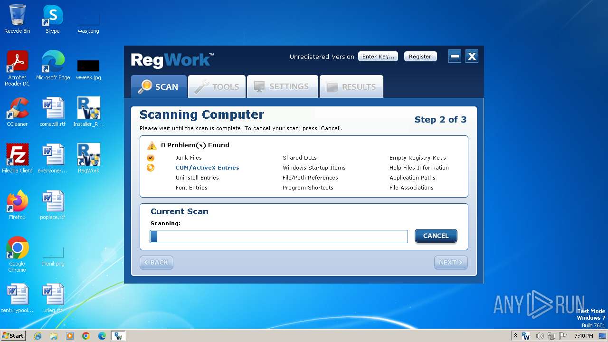
Task: Open RegWork desktop shortcut
Action: 88,159
